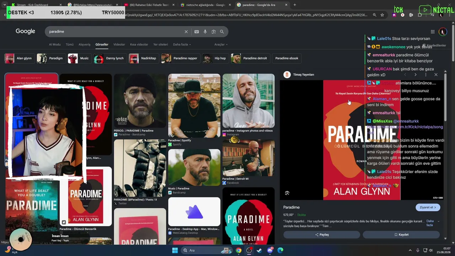Open Microsoft Edge from the taskbar
Screen dimensions: 455x256
click(x=280, y=250)
